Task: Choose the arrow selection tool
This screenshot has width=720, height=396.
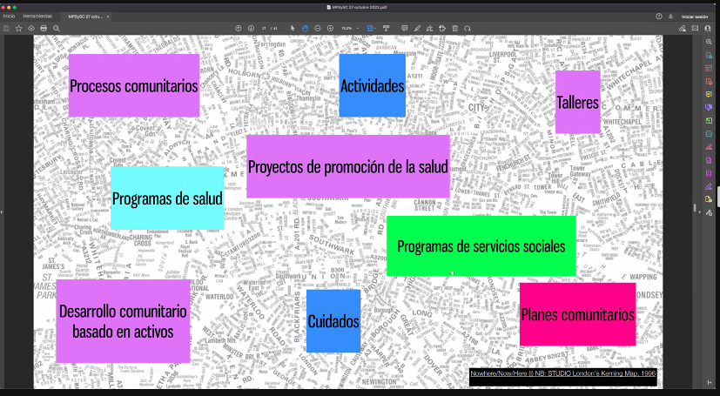Action: (x=293, y=29)
